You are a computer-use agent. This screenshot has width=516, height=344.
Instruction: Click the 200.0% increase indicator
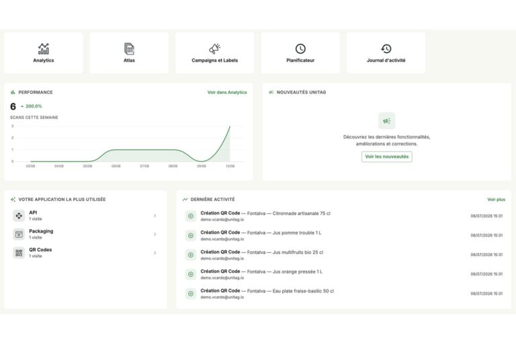tap(32, 106)
